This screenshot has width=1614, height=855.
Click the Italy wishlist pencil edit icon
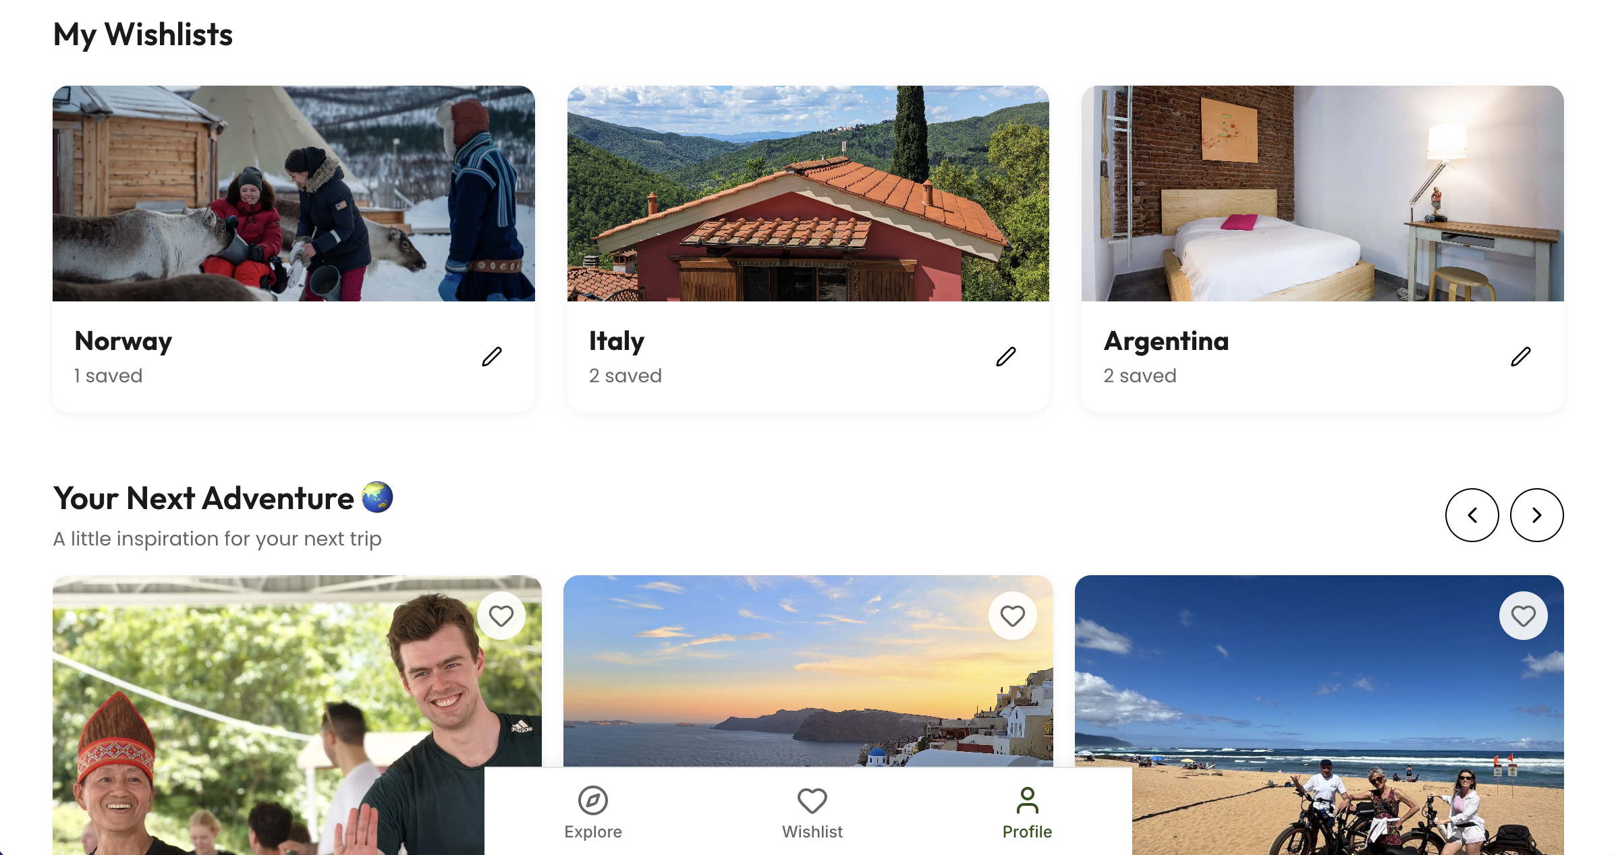[x=1005, y=357]
